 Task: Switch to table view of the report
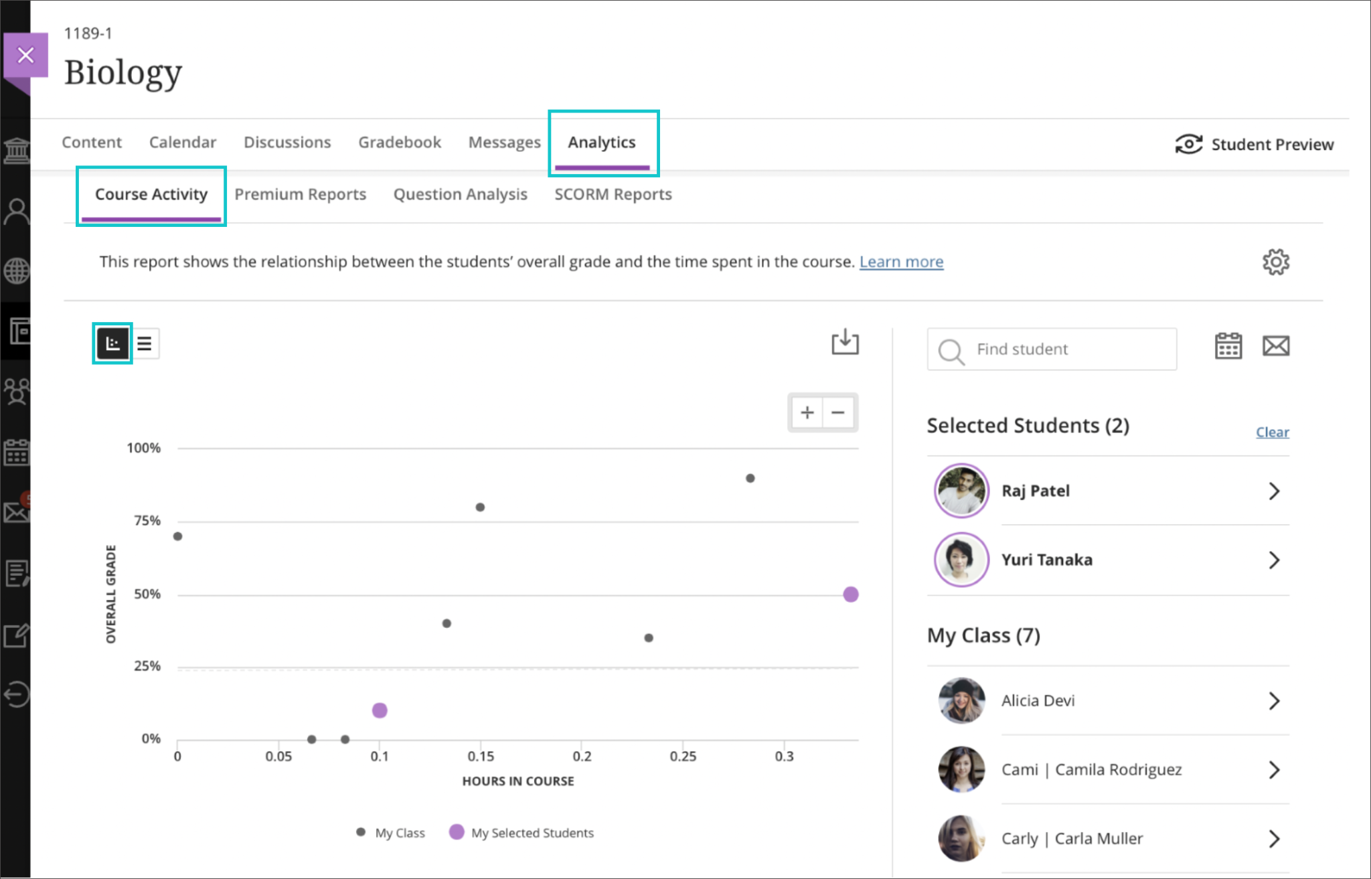(x=145, y=343)
